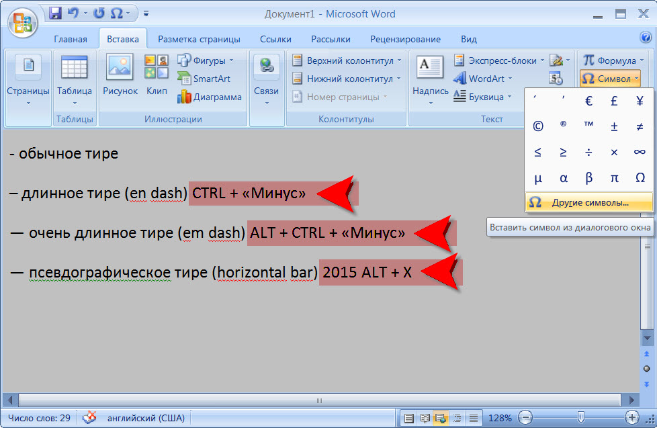Insert the less-than-or-equal symbol
Image resolution: width=657 pixels, height=428 pixels.
538,152
